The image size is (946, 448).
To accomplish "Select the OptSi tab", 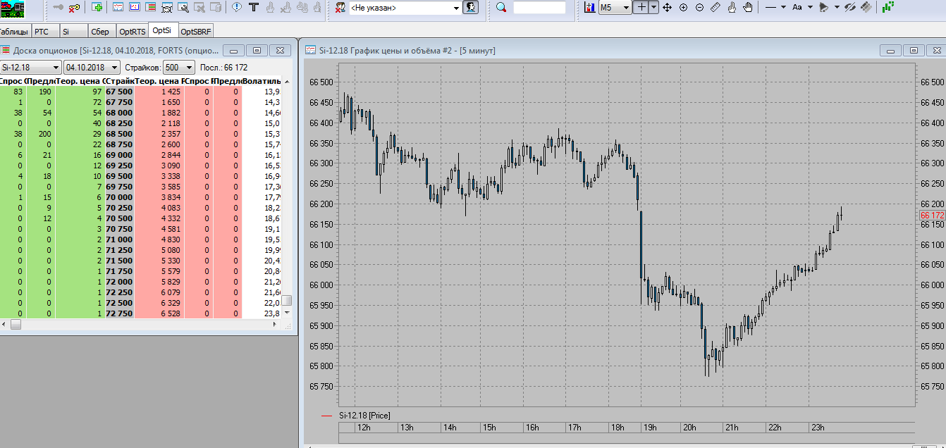I will tap(162, 31).
